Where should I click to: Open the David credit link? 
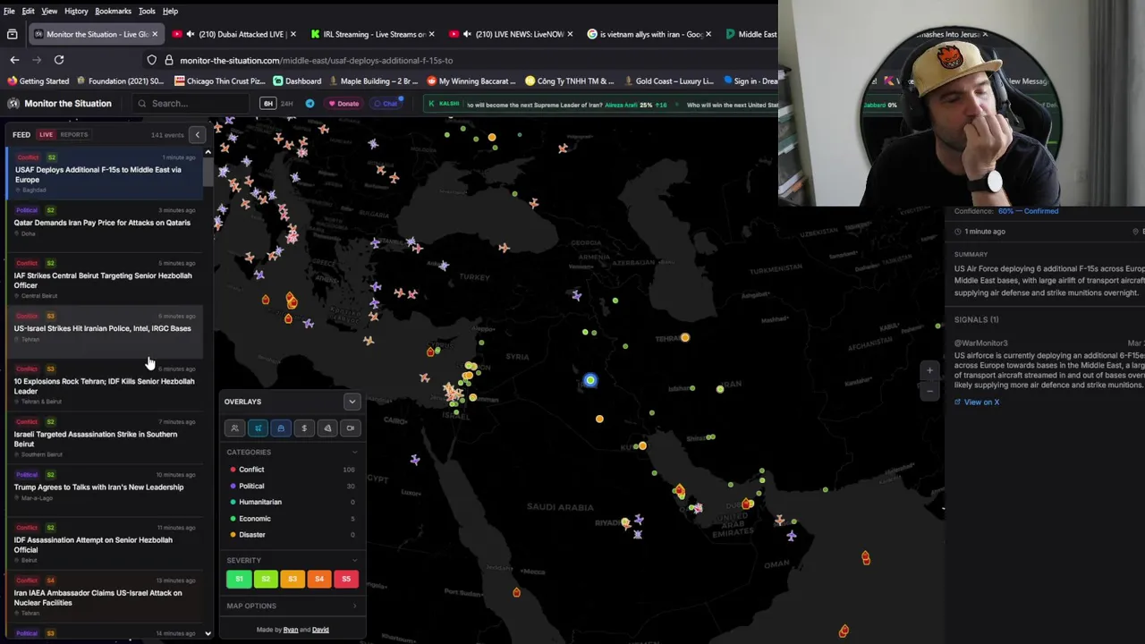point(320,630)
